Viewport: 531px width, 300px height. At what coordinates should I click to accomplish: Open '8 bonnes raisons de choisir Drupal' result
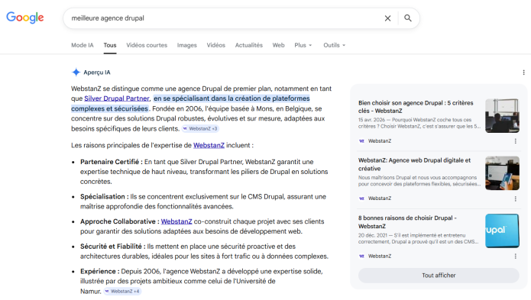(407, 222)
